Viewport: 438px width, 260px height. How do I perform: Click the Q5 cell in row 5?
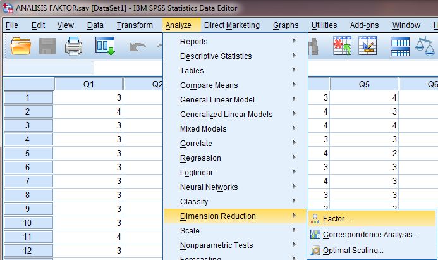click(x=364, y=153)
